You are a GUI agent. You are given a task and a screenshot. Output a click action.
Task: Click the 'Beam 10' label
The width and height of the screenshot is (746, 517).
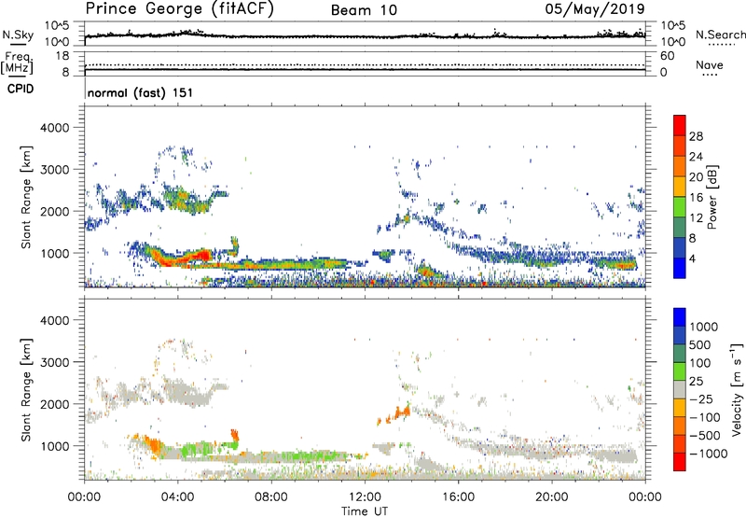click(x=364, y=10)
